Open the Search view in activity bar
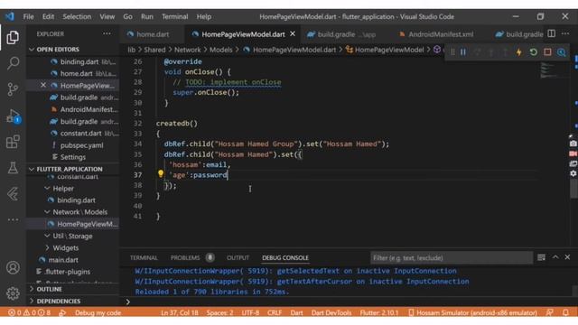The image size is (578, 325). coord(13,63)
